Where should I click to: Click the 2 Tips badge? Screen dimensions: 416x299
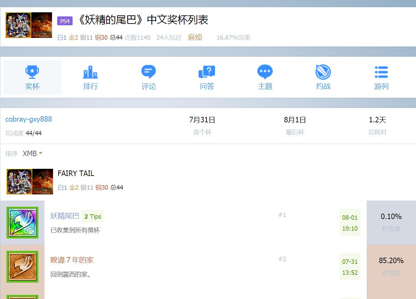(92, 216)
